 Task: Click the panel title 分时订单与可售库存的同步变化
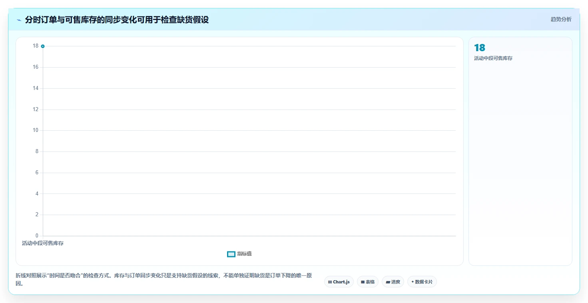117,20
